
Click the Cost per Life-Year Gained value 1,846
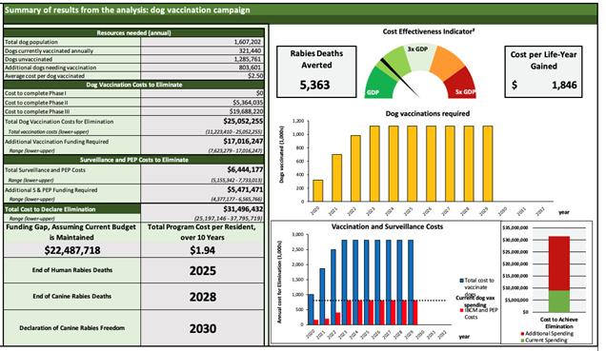[x=564, y=85]
